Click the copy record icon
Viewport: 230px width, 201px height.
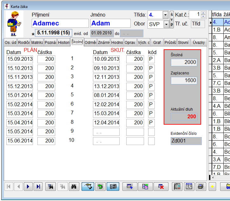(x=145, y=187)
